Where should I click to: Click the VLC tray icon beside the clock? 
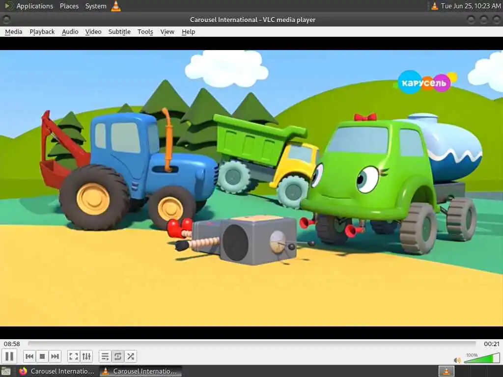tap(434, 6)
